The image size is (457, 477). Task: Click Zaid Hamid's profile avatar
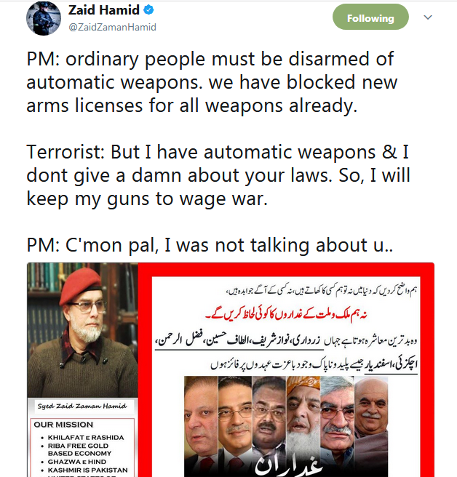click(x=44, y=18)
